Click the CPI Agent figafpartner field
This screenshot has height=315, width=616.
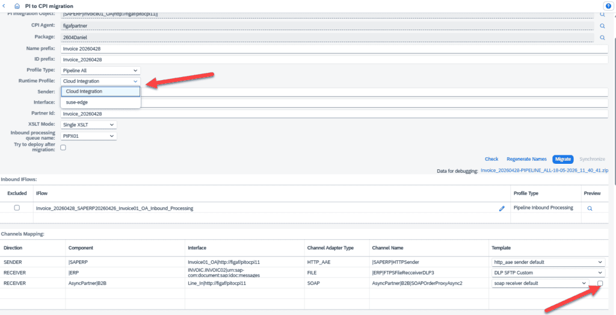327,26
